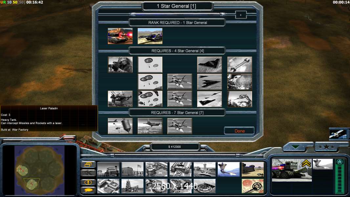350x197 pixels.
Task: Click the general experience progress bar at top
Action: [x=178, y=14]
